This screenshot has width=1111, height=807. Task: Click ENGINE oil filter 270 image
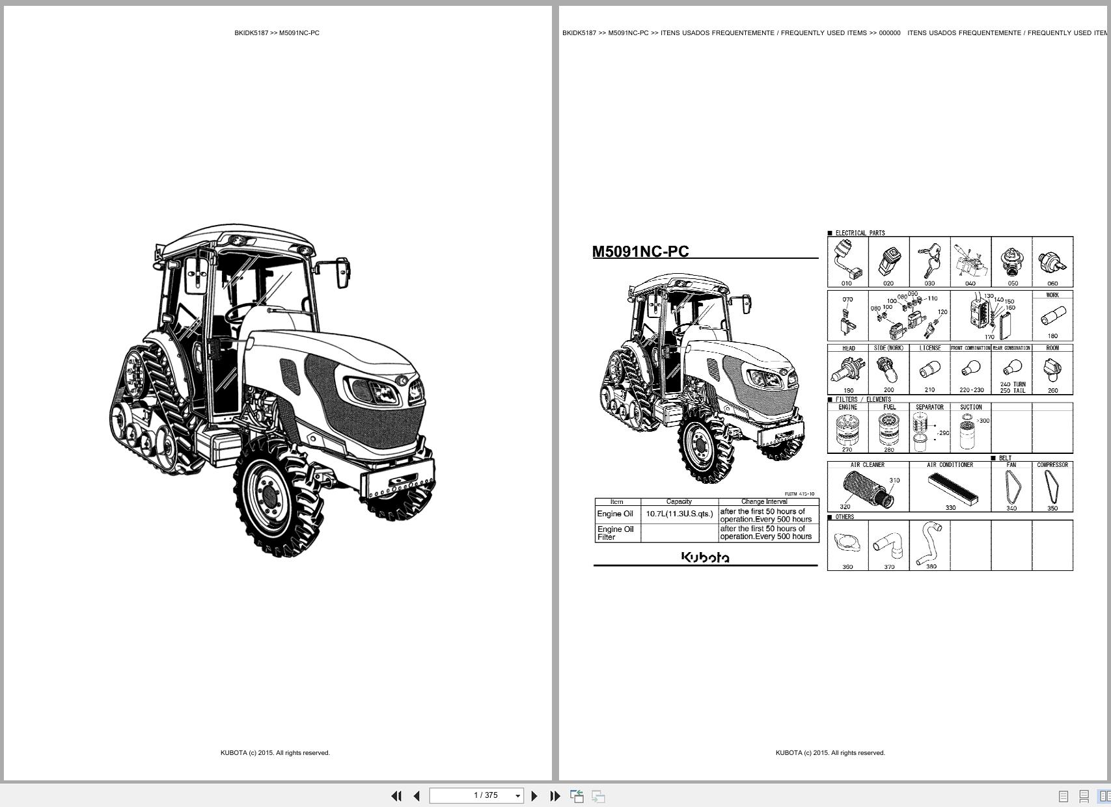pyautogui.click(x=847, y=429)
